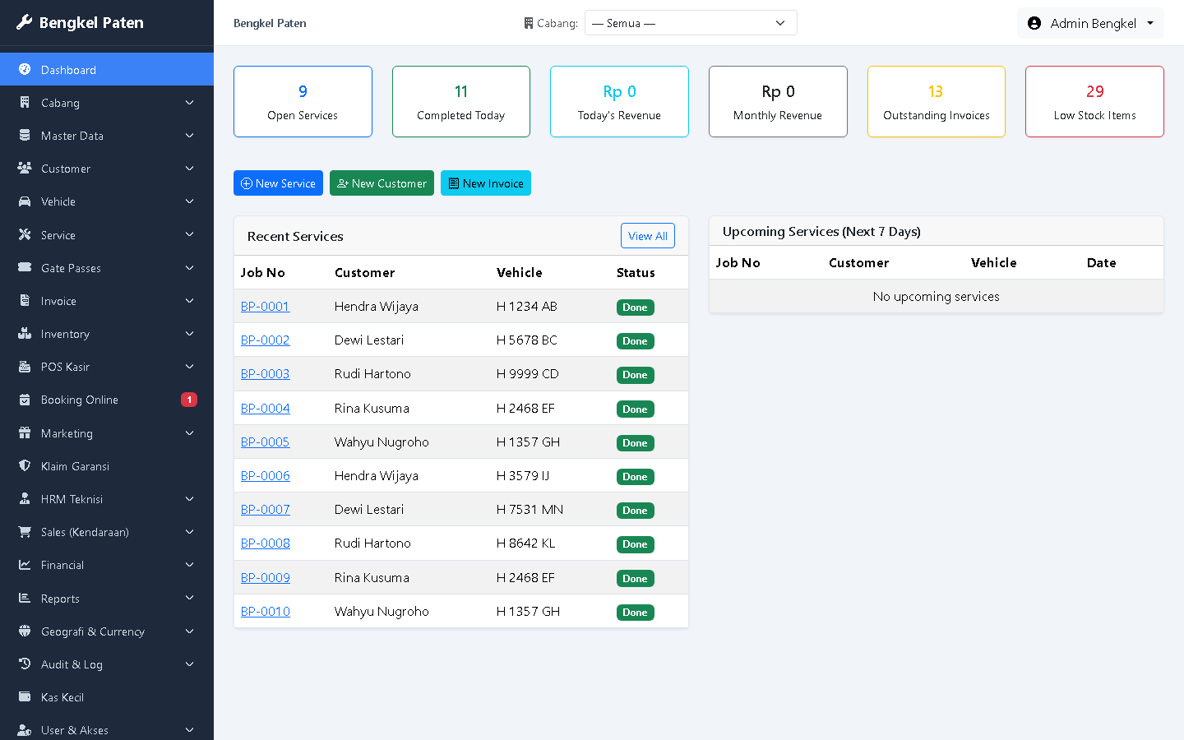Open the Booking Online menu item
1184x740 pixels.
tap(107, 400)
